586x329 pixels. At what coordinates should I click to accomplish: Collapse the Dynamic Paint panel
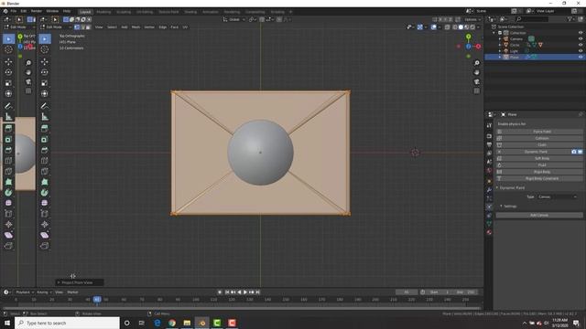click(497, 188)
